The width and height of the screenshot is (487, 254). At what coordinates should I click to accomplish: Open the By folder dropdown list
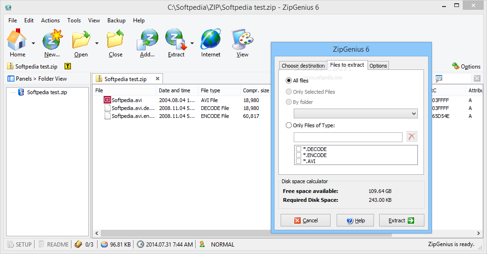(356, 114)
